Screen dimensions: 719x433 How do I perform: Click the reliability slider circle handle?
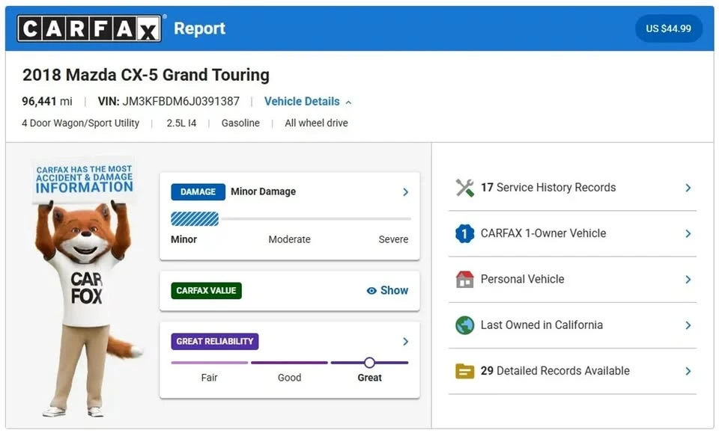[x=369, y=363]
